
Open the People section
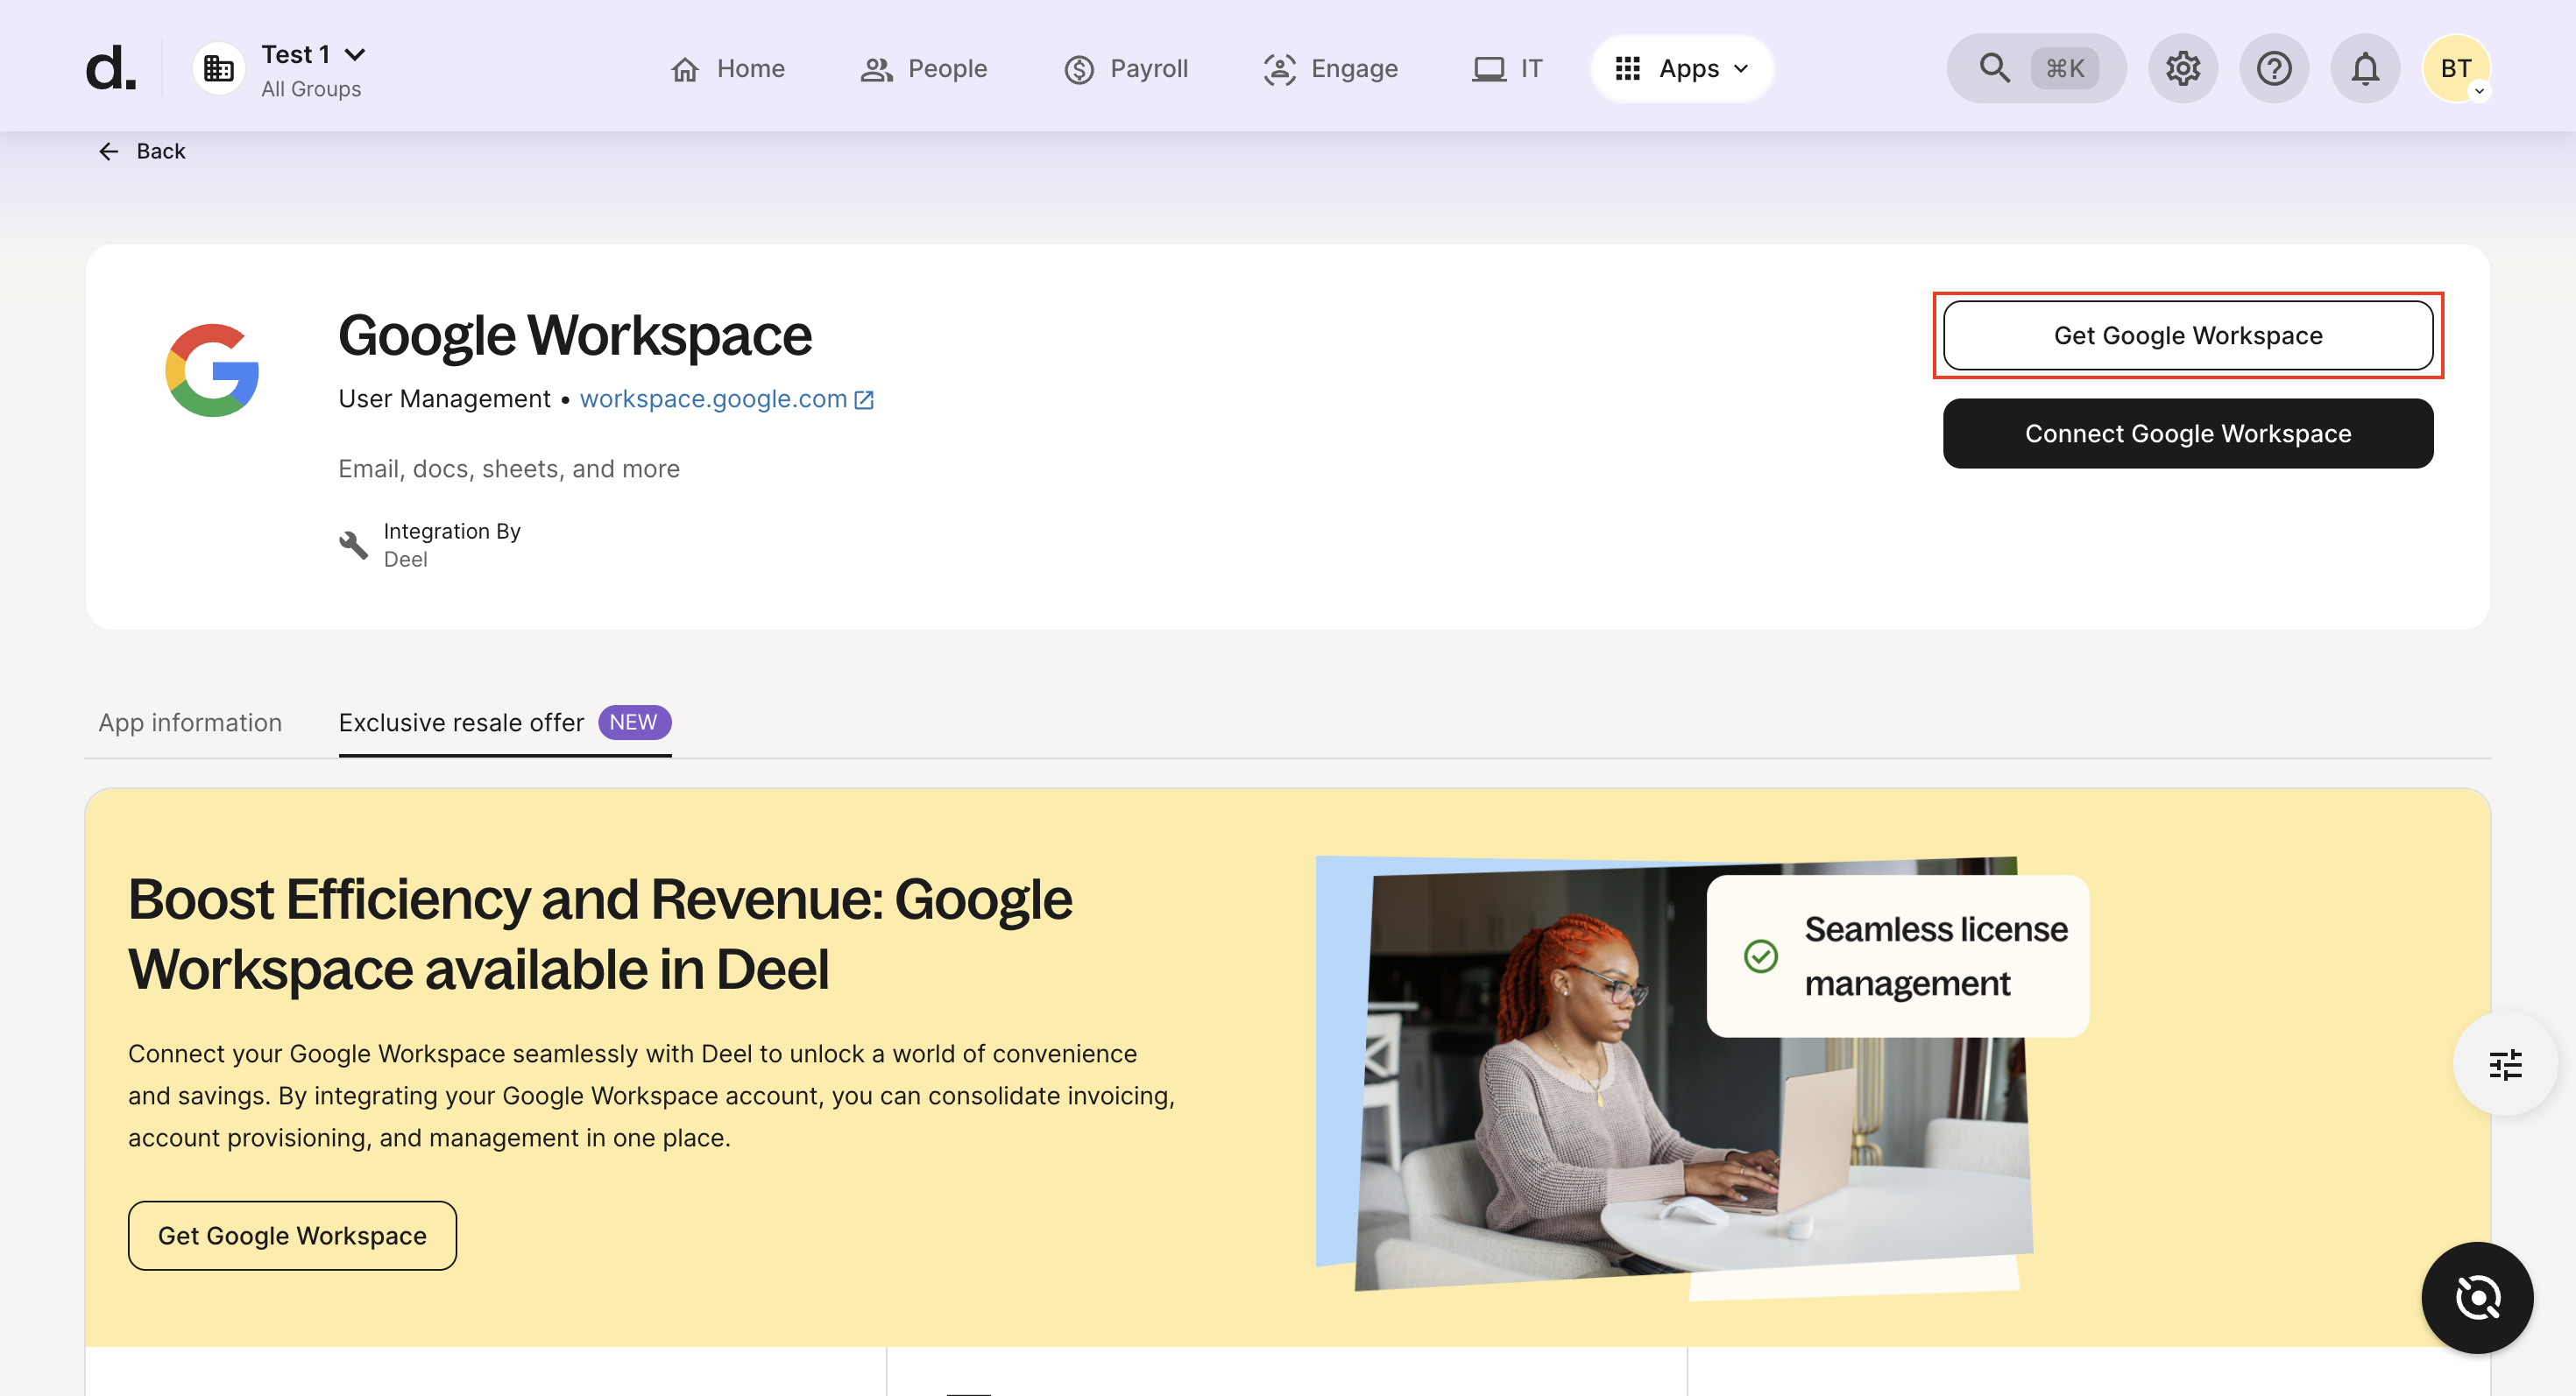[924, 68]
